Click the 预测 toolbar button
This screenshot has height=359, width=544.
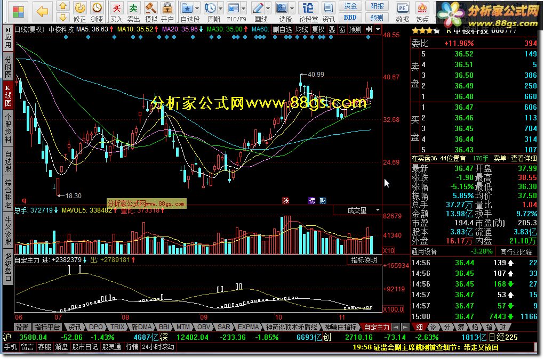pos(377,17)
